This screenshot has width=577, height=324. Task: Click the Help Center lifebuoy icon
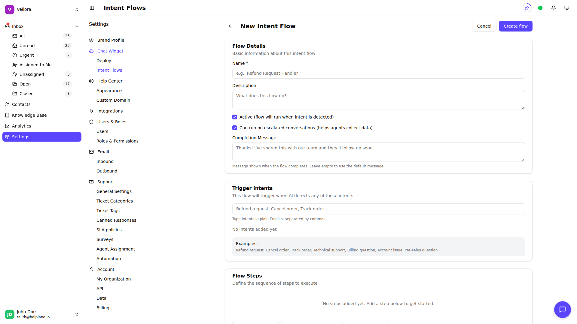[91, 81]
